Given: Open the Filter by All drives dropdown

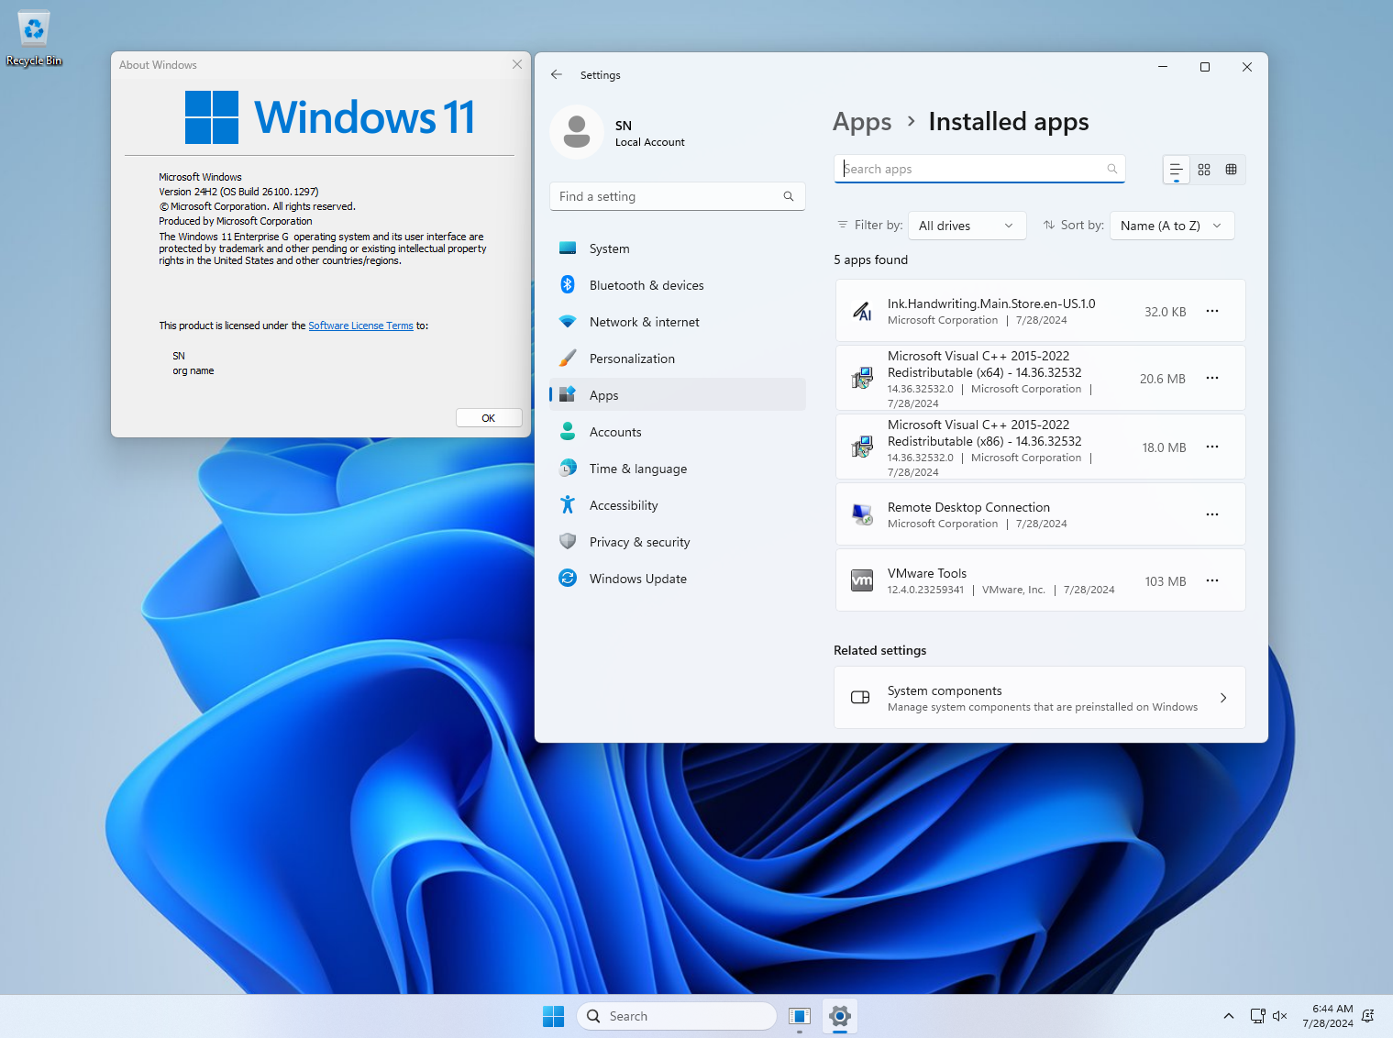Looking at the screenshot, I should pyautogui.click(x=967, y=226).
